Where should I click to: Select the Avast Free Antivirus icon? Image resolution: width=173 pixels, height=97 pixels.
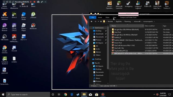pyautogui.click(x=5, y=16)
